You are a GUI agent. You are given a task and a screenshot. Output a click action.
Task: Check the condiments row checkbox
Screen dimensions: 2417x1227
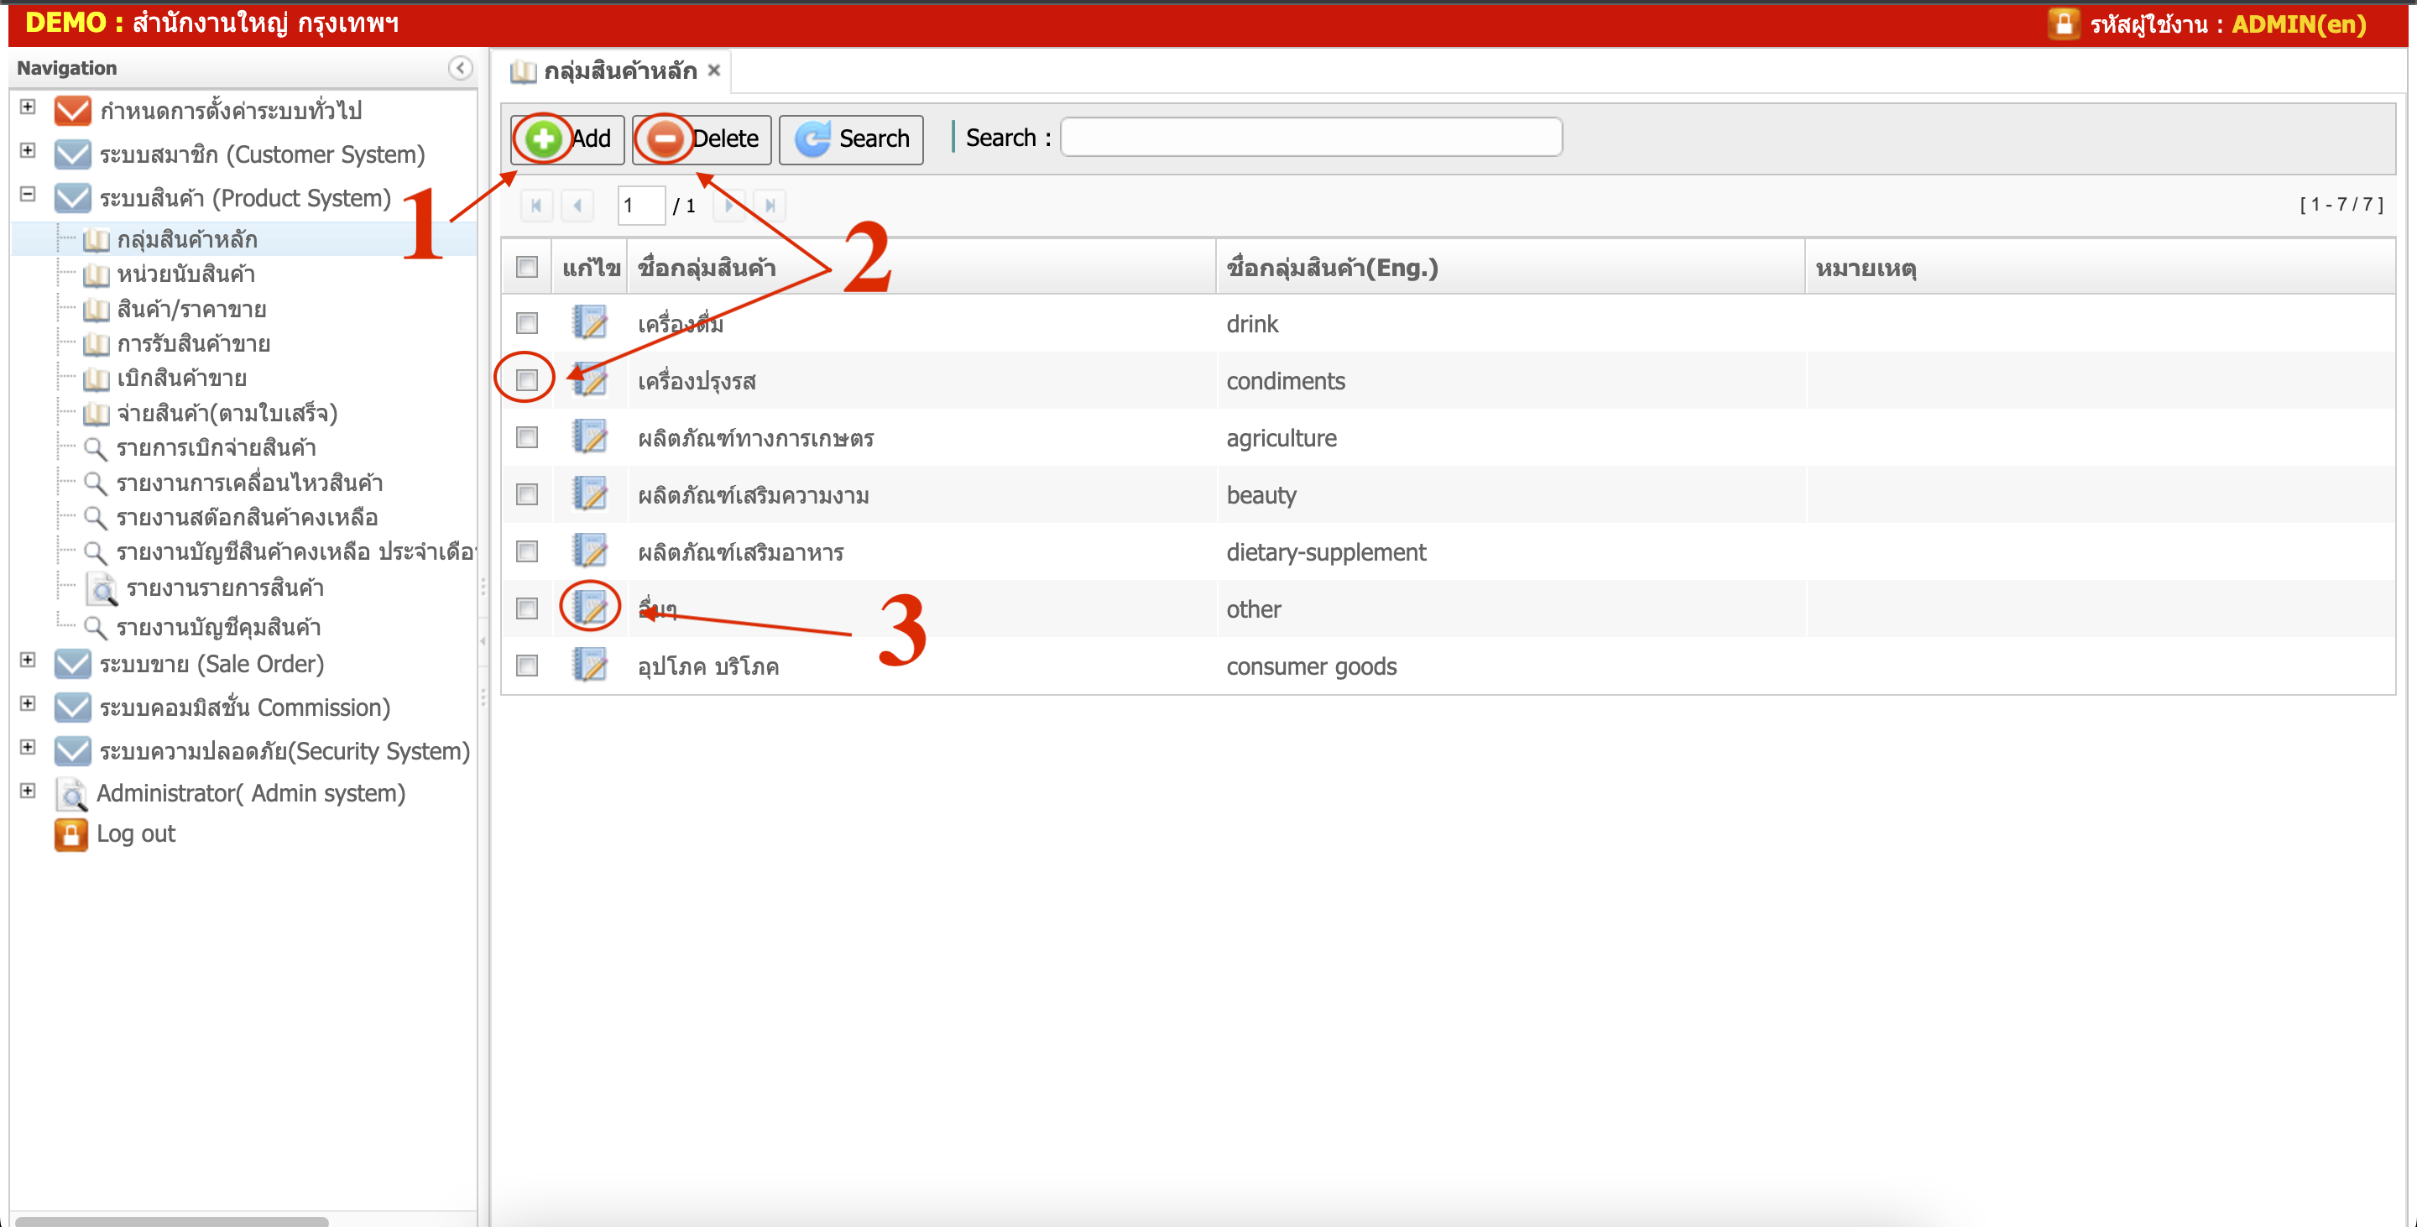click(526, 380)
